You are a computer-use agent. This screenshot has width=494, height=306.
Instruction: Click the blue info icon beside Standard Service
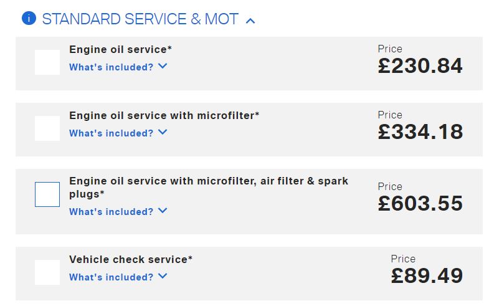pyautogui.click(x=29, y=18)
